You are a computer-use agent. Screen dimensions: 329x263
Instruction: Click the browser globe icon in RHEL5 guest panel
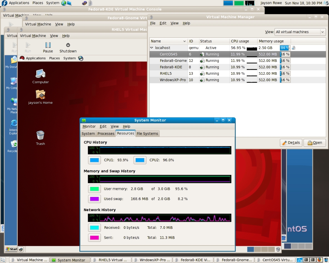[x=81, y=58]
